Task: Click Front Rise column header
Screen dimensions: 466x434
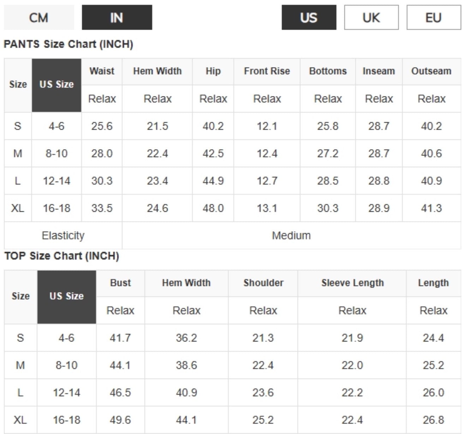Action: pyautogui.click(x=267, y=71)
